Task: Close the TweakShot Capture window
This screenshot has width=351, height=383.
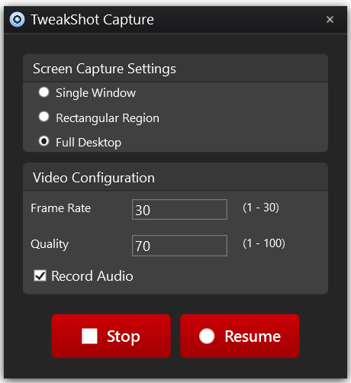Action: tap(330, 20)
